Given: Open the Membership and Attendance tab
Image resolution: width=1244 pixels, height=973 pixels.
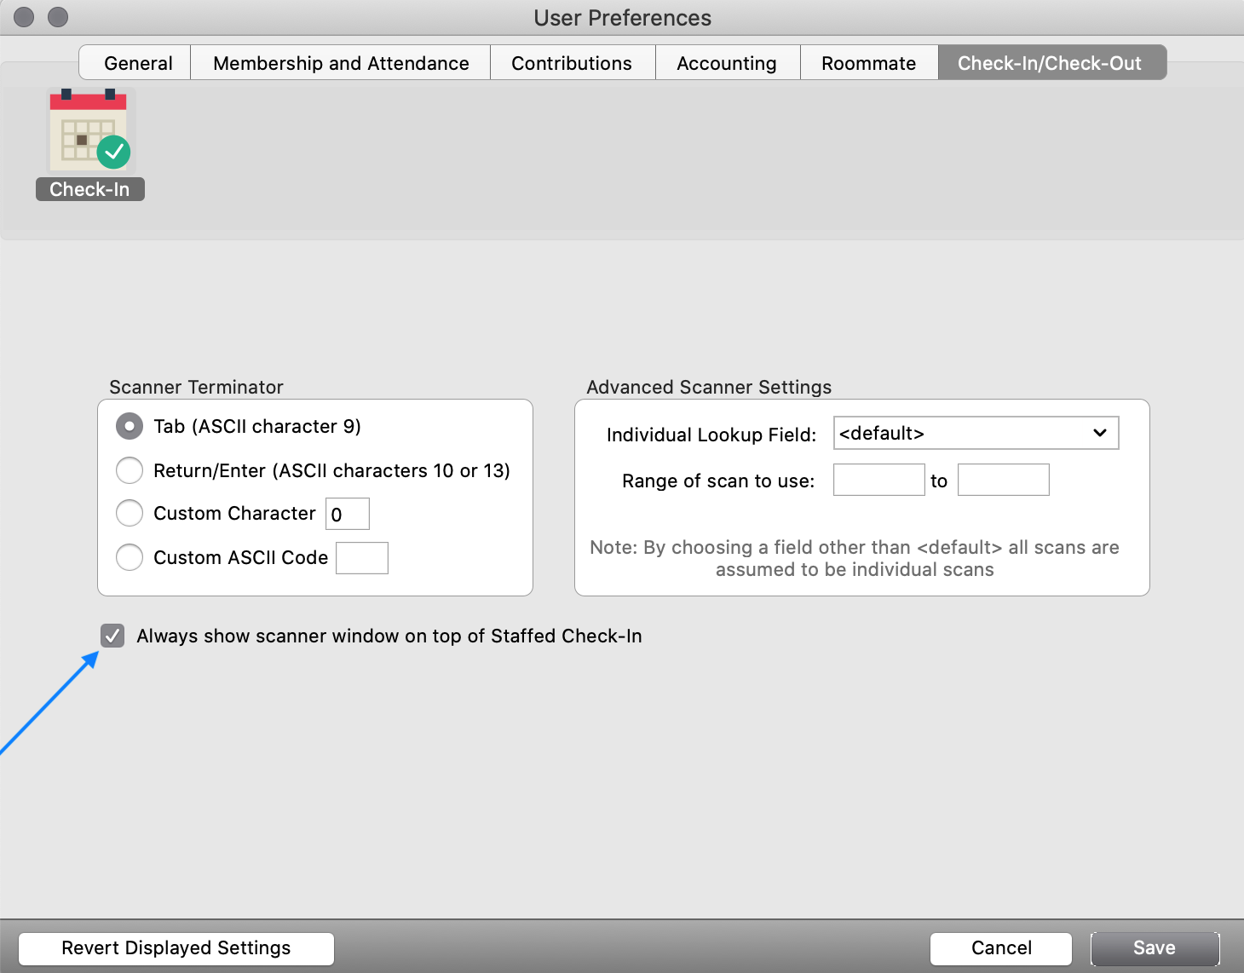Looking at the screenshot, I should pos(340,62).
